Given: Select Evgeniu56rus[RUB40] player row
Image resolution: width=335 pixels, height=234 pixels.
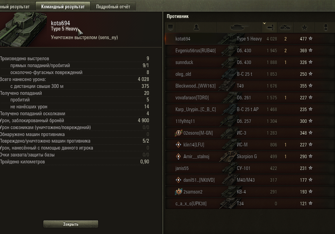Looking at the screenshot, I should point(250,51).
